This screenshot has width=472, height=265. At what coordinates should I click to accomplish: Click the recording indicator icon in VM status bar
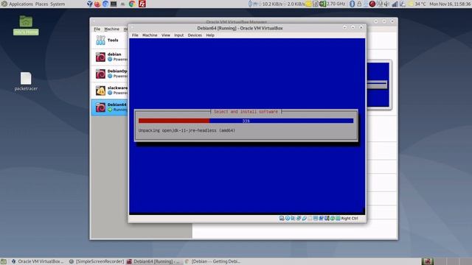click(x=322, y=219)
